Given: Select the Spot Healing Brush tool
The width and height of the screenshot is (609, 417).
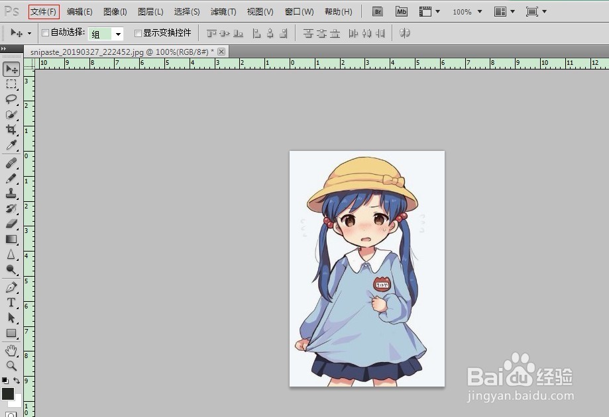Looking at the screenshot, I should coord(11,163).
